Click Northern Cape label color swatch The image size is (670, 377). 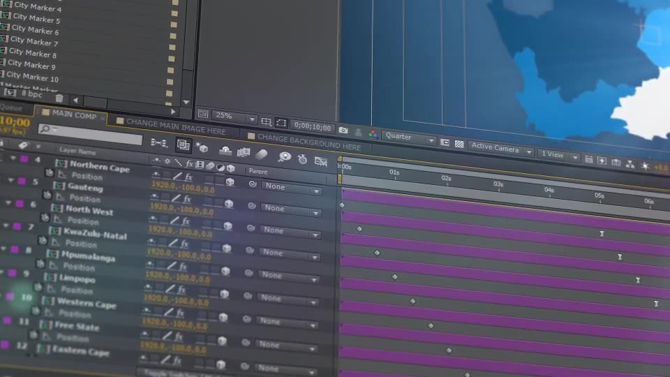point(24,159)
